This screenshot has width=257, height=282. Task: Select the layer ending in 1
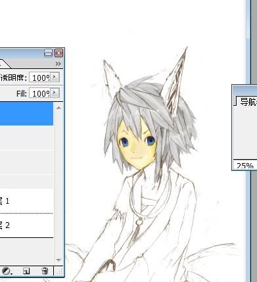26,200
